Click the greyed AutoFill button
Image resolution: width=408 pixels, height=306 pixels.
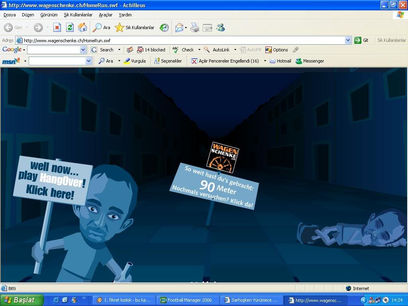[x=251, y=50]
